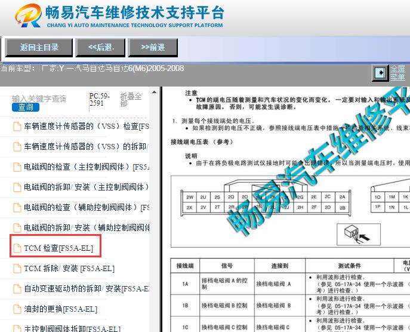
Task: Click the 接线端电压表（参考） heading
Action: 202,142
